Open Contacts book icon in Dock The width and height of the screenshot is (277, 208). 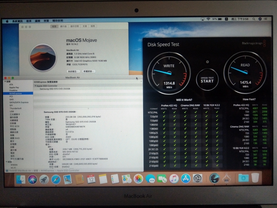click(x=79, y=179)
